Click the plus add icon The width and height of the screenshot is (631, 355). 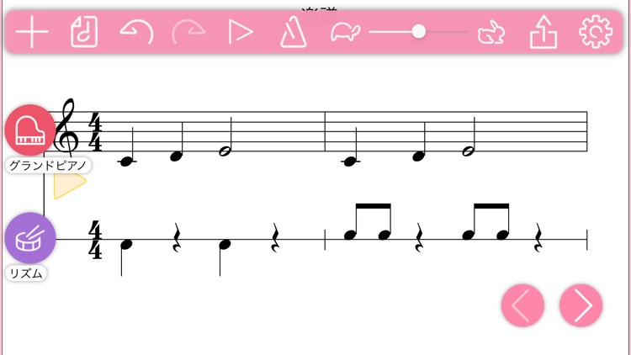coord(32,32)
